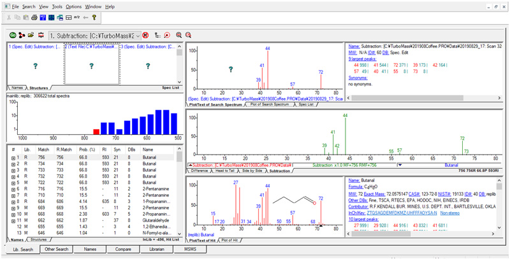510x261 pixels.
Task: Select the Plot of Hit tab
Action: 229,240
